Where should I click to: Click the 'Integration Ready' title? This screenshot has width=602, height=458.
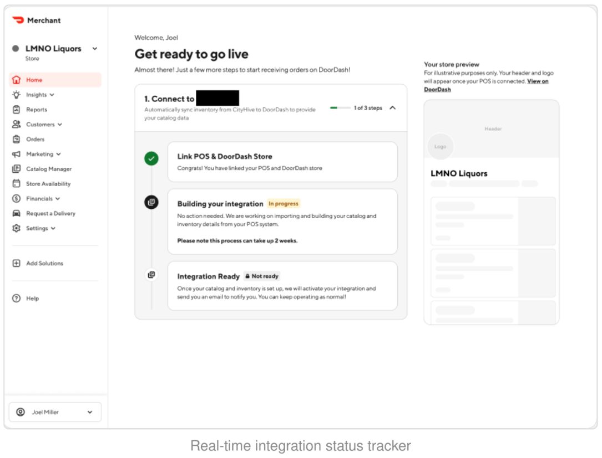click(208, 276)
